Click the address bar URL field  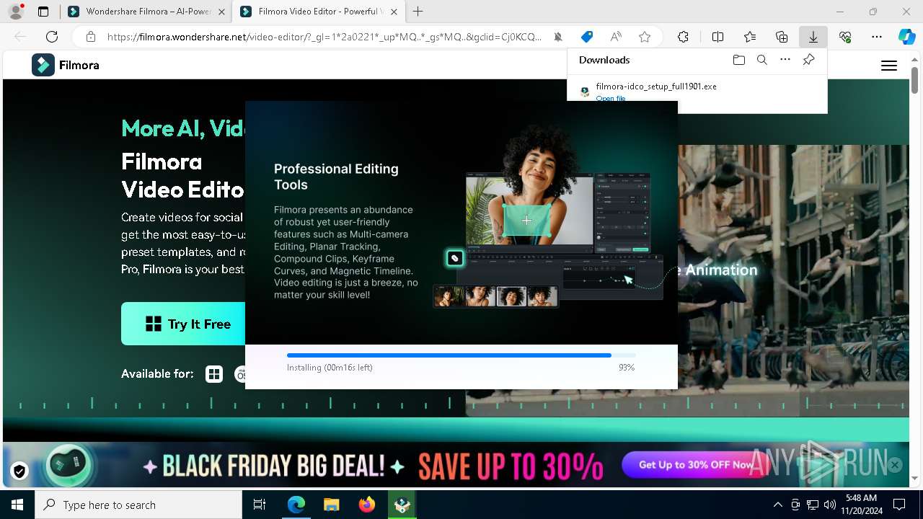[324, 37]
